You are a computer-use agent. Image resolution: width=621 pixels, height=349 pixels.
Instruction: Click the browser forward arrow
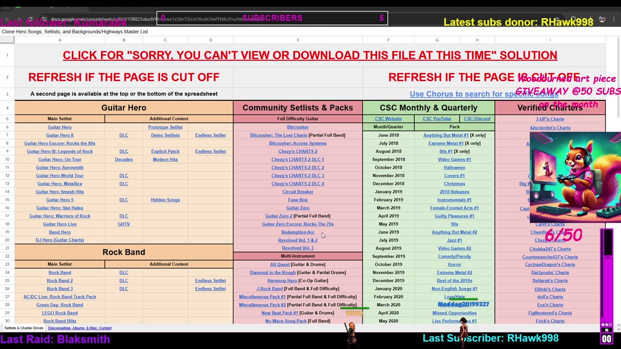19,19
